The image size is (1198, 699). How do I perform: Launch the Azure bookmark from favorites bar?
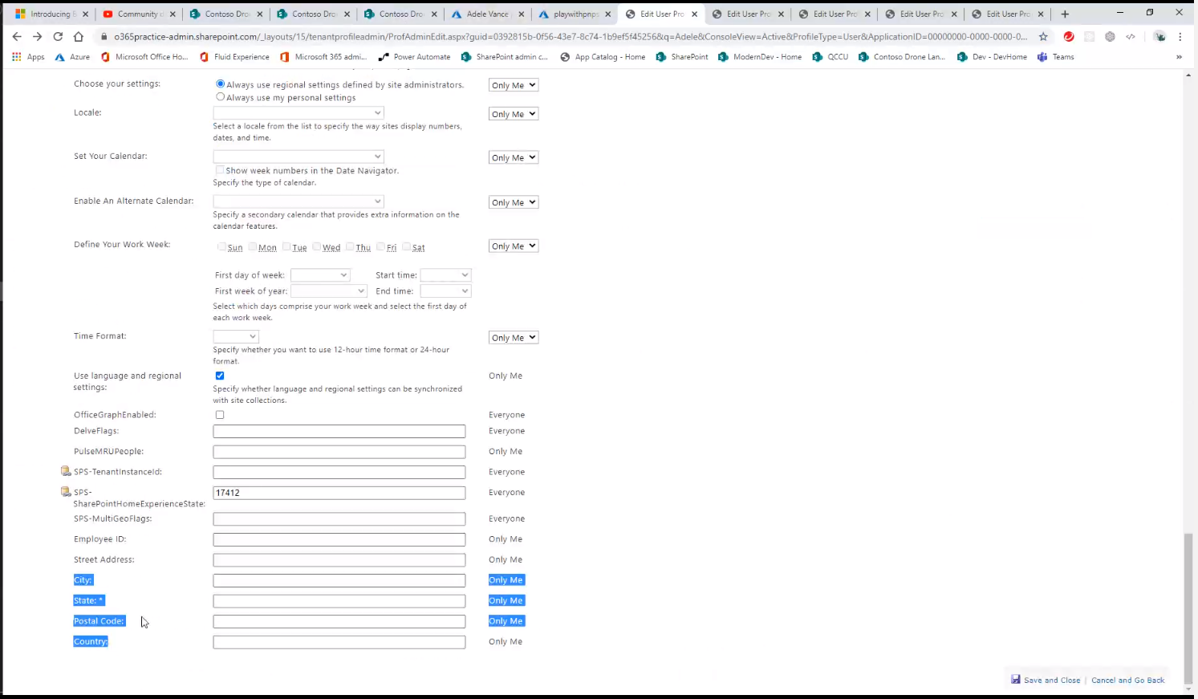pos(79,56)
